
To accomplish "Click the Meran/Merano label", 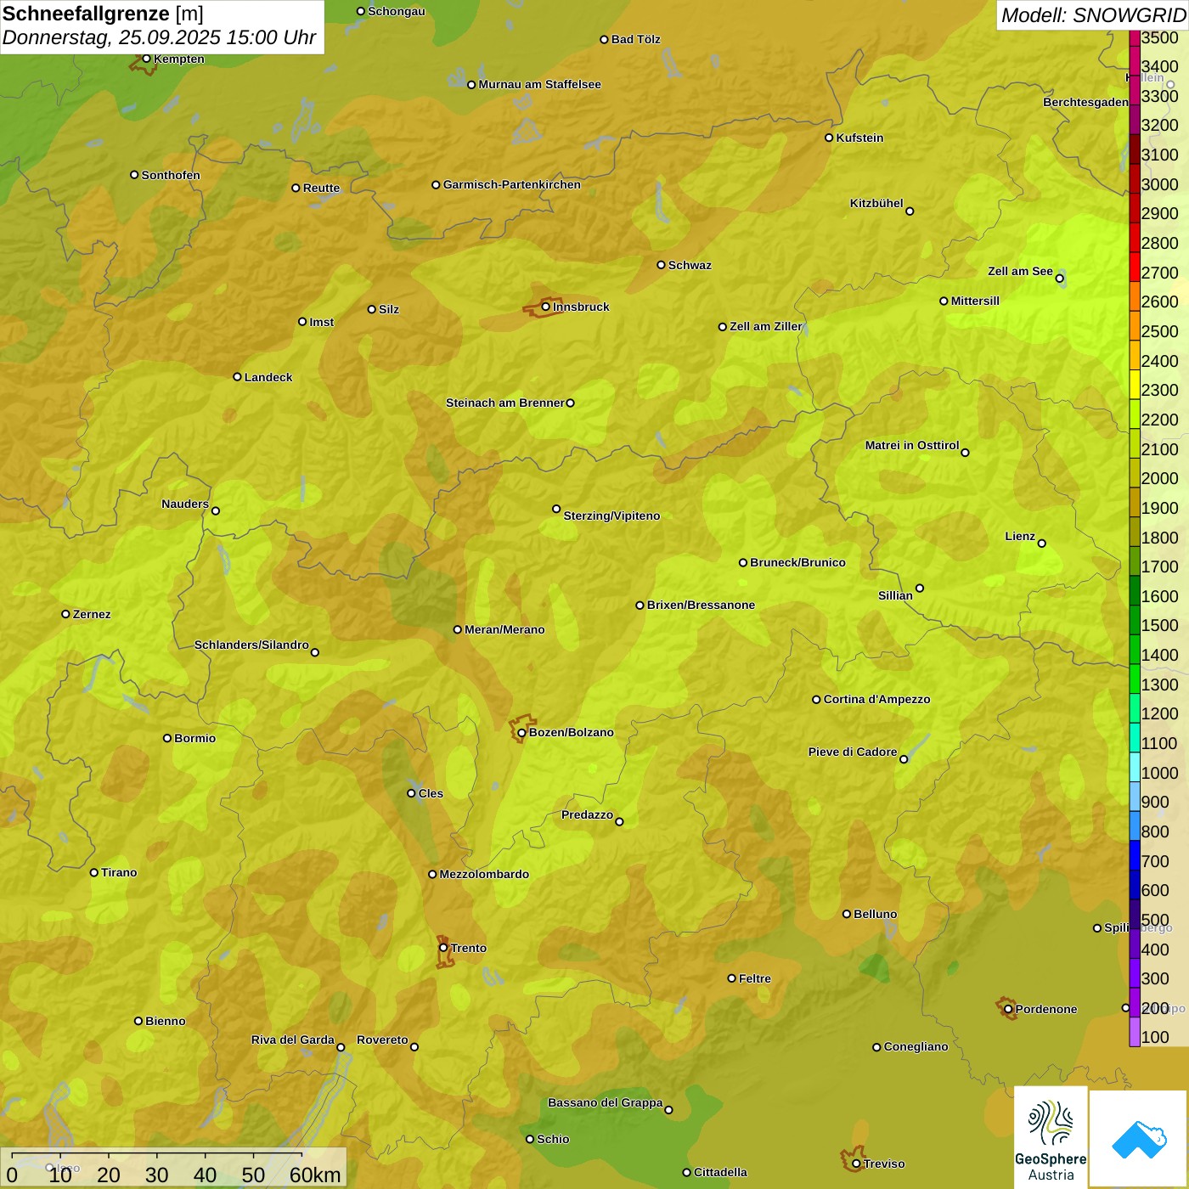I will [504, 629].
